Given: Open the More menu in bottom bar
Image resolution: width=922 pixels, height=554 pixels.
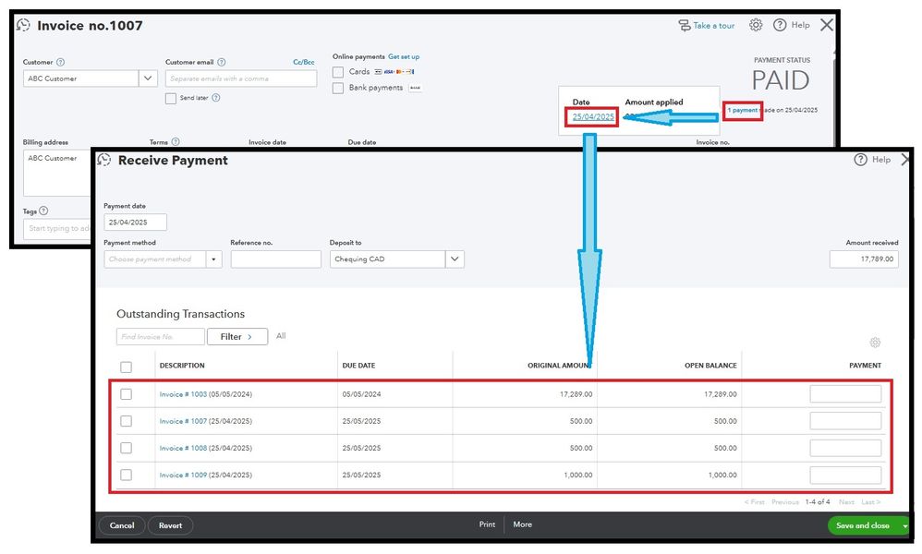Looking at the screenshot, I should pyautogui.click(x=522, y=524).
